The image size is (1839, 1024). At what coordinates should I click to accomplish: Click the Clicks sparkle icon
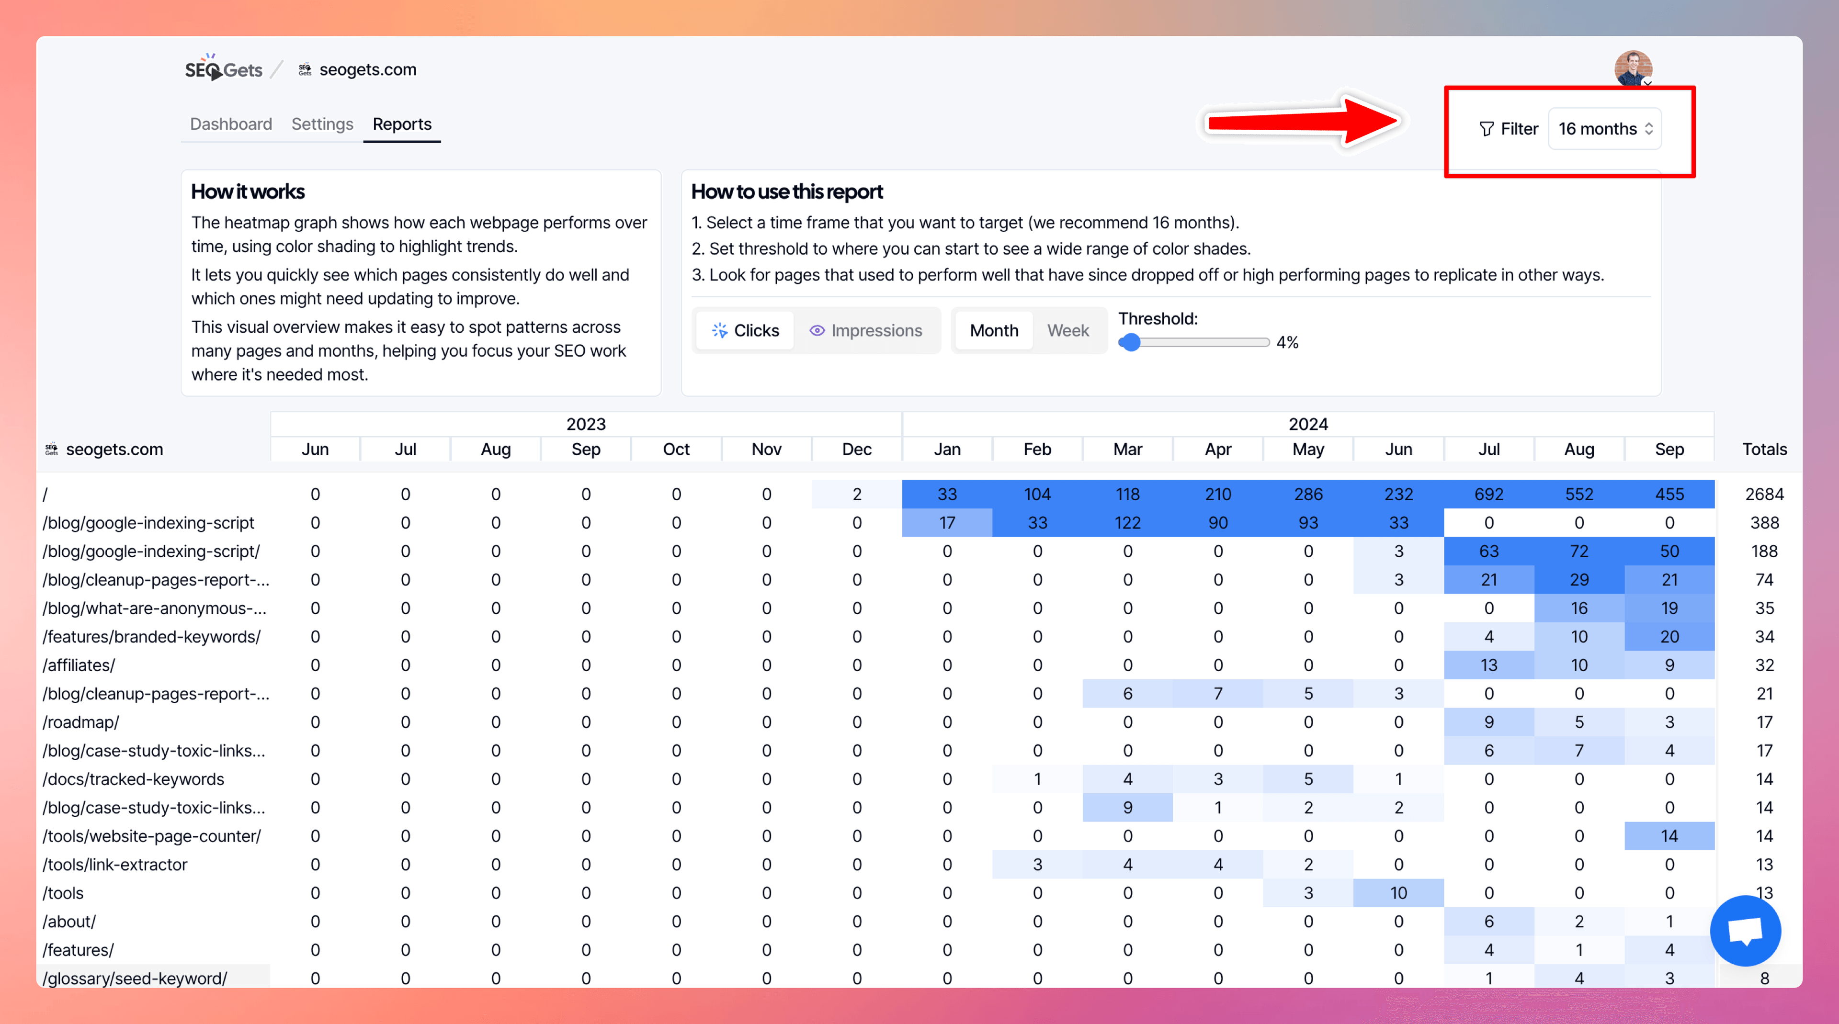click(x=719, y=330)
